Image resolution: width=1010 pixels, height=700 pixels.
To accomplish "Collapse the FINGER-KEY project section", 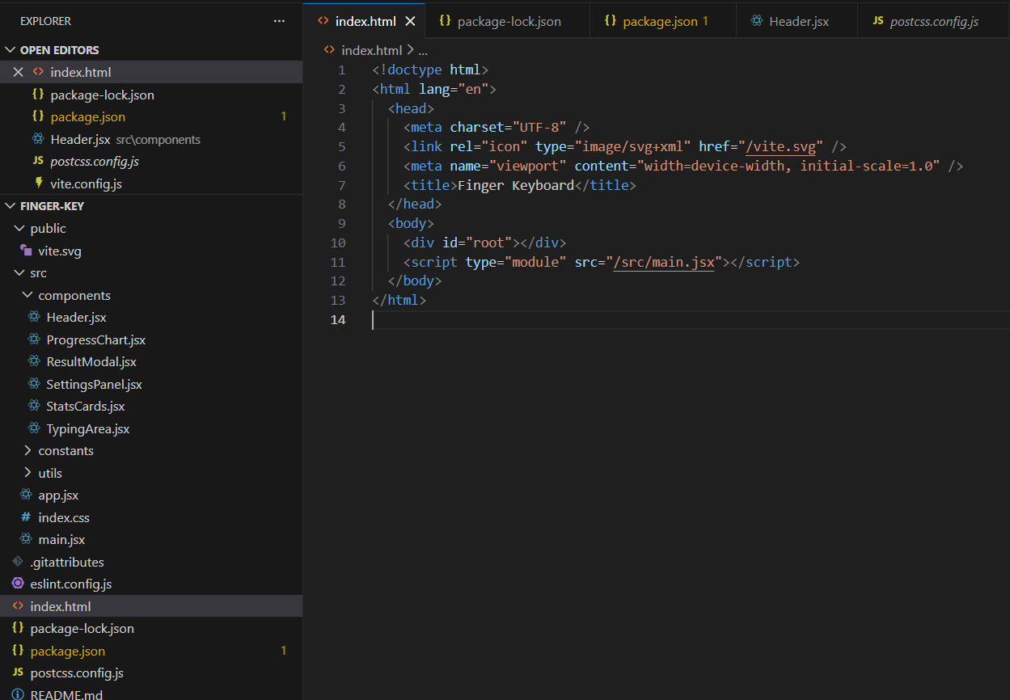I will pyautogui.click(x=11, y=206).
